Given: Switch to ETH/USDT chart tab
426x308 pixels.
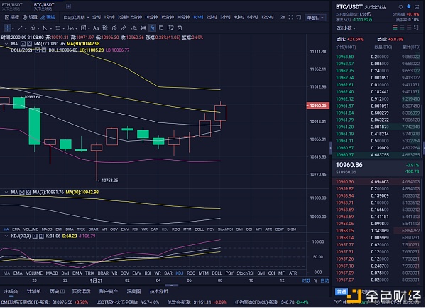Looking at the screenshot, I should pos(12,6).
